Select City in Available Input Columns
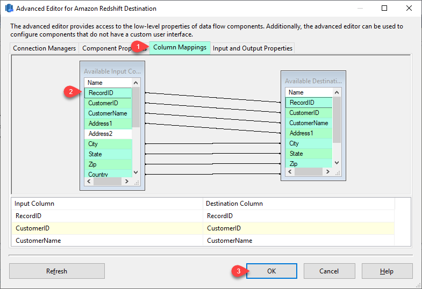Screen dimensions: 422x289 (108, 144)
